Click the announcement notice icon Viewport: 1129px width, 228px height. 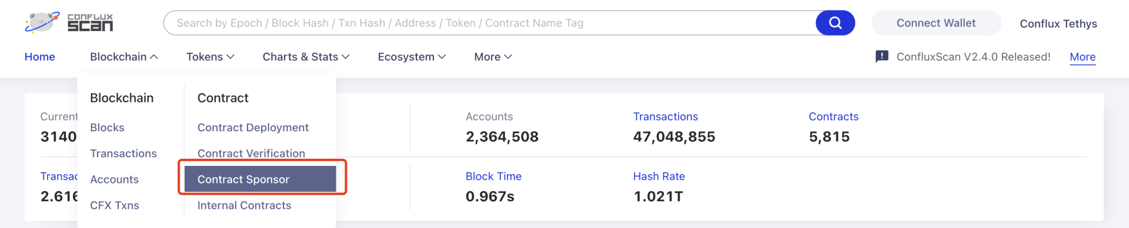(x=881, y=56)
